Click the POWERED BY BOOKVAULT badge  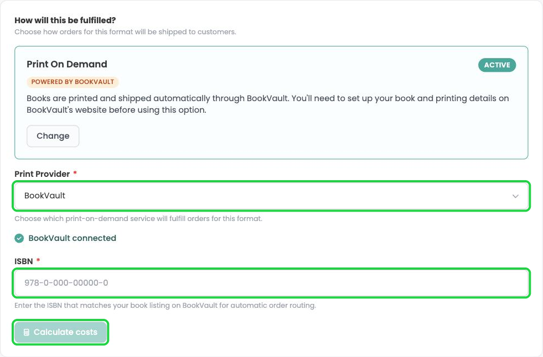[x=73, y=82]
